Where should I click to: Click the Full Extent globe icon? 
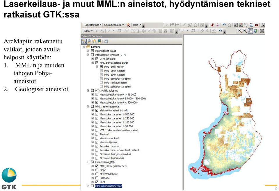(x=256, y=31)
